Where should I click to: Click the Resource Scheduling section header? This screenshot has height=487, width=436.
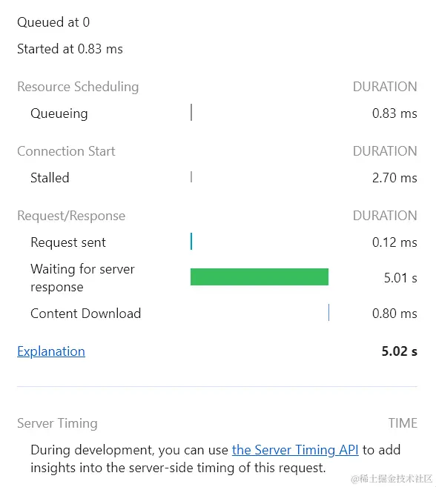(78, 87)
